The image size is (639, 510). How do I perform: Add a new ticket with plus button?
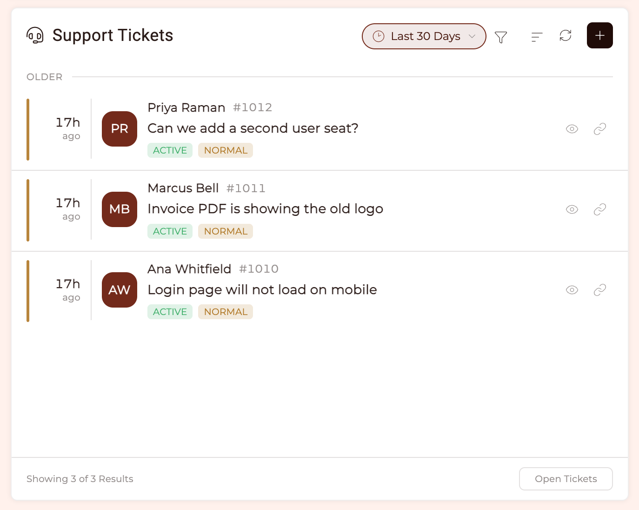(x=600, y=35)
